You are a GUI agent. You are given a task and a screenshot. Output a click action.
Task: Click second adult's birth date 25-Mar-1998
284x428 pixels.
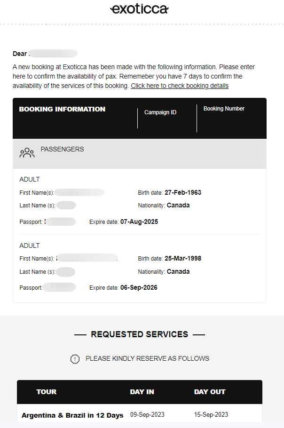(183, 259)
